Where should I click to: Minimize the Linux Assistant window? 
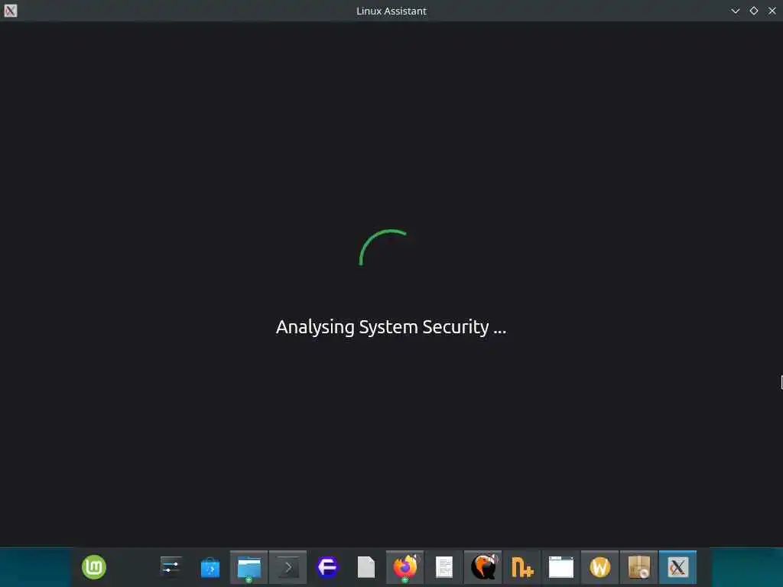(736, 11)
